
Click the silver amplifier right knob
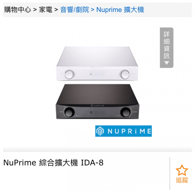pyautogui.click(x=125, y=74)
